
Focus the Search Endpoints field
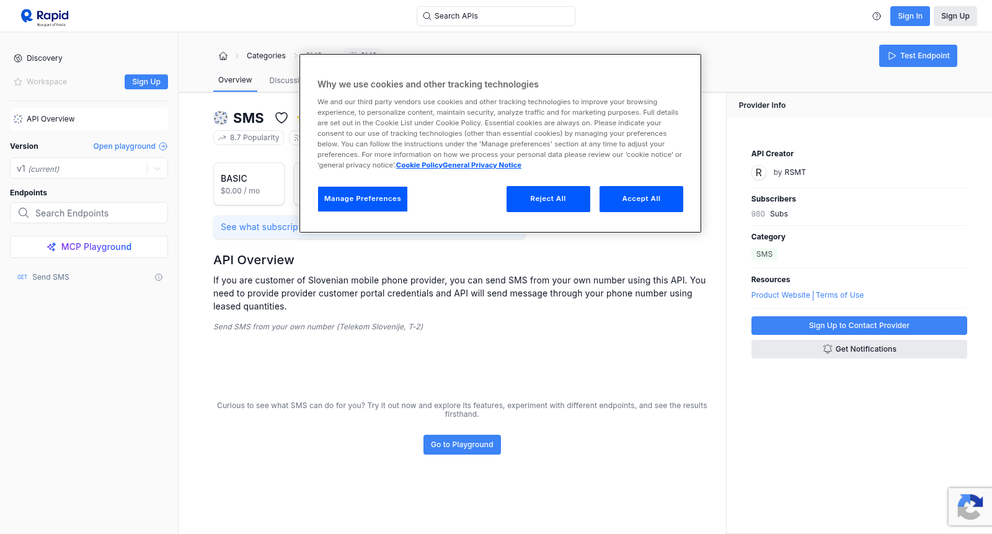coord(89,213)
